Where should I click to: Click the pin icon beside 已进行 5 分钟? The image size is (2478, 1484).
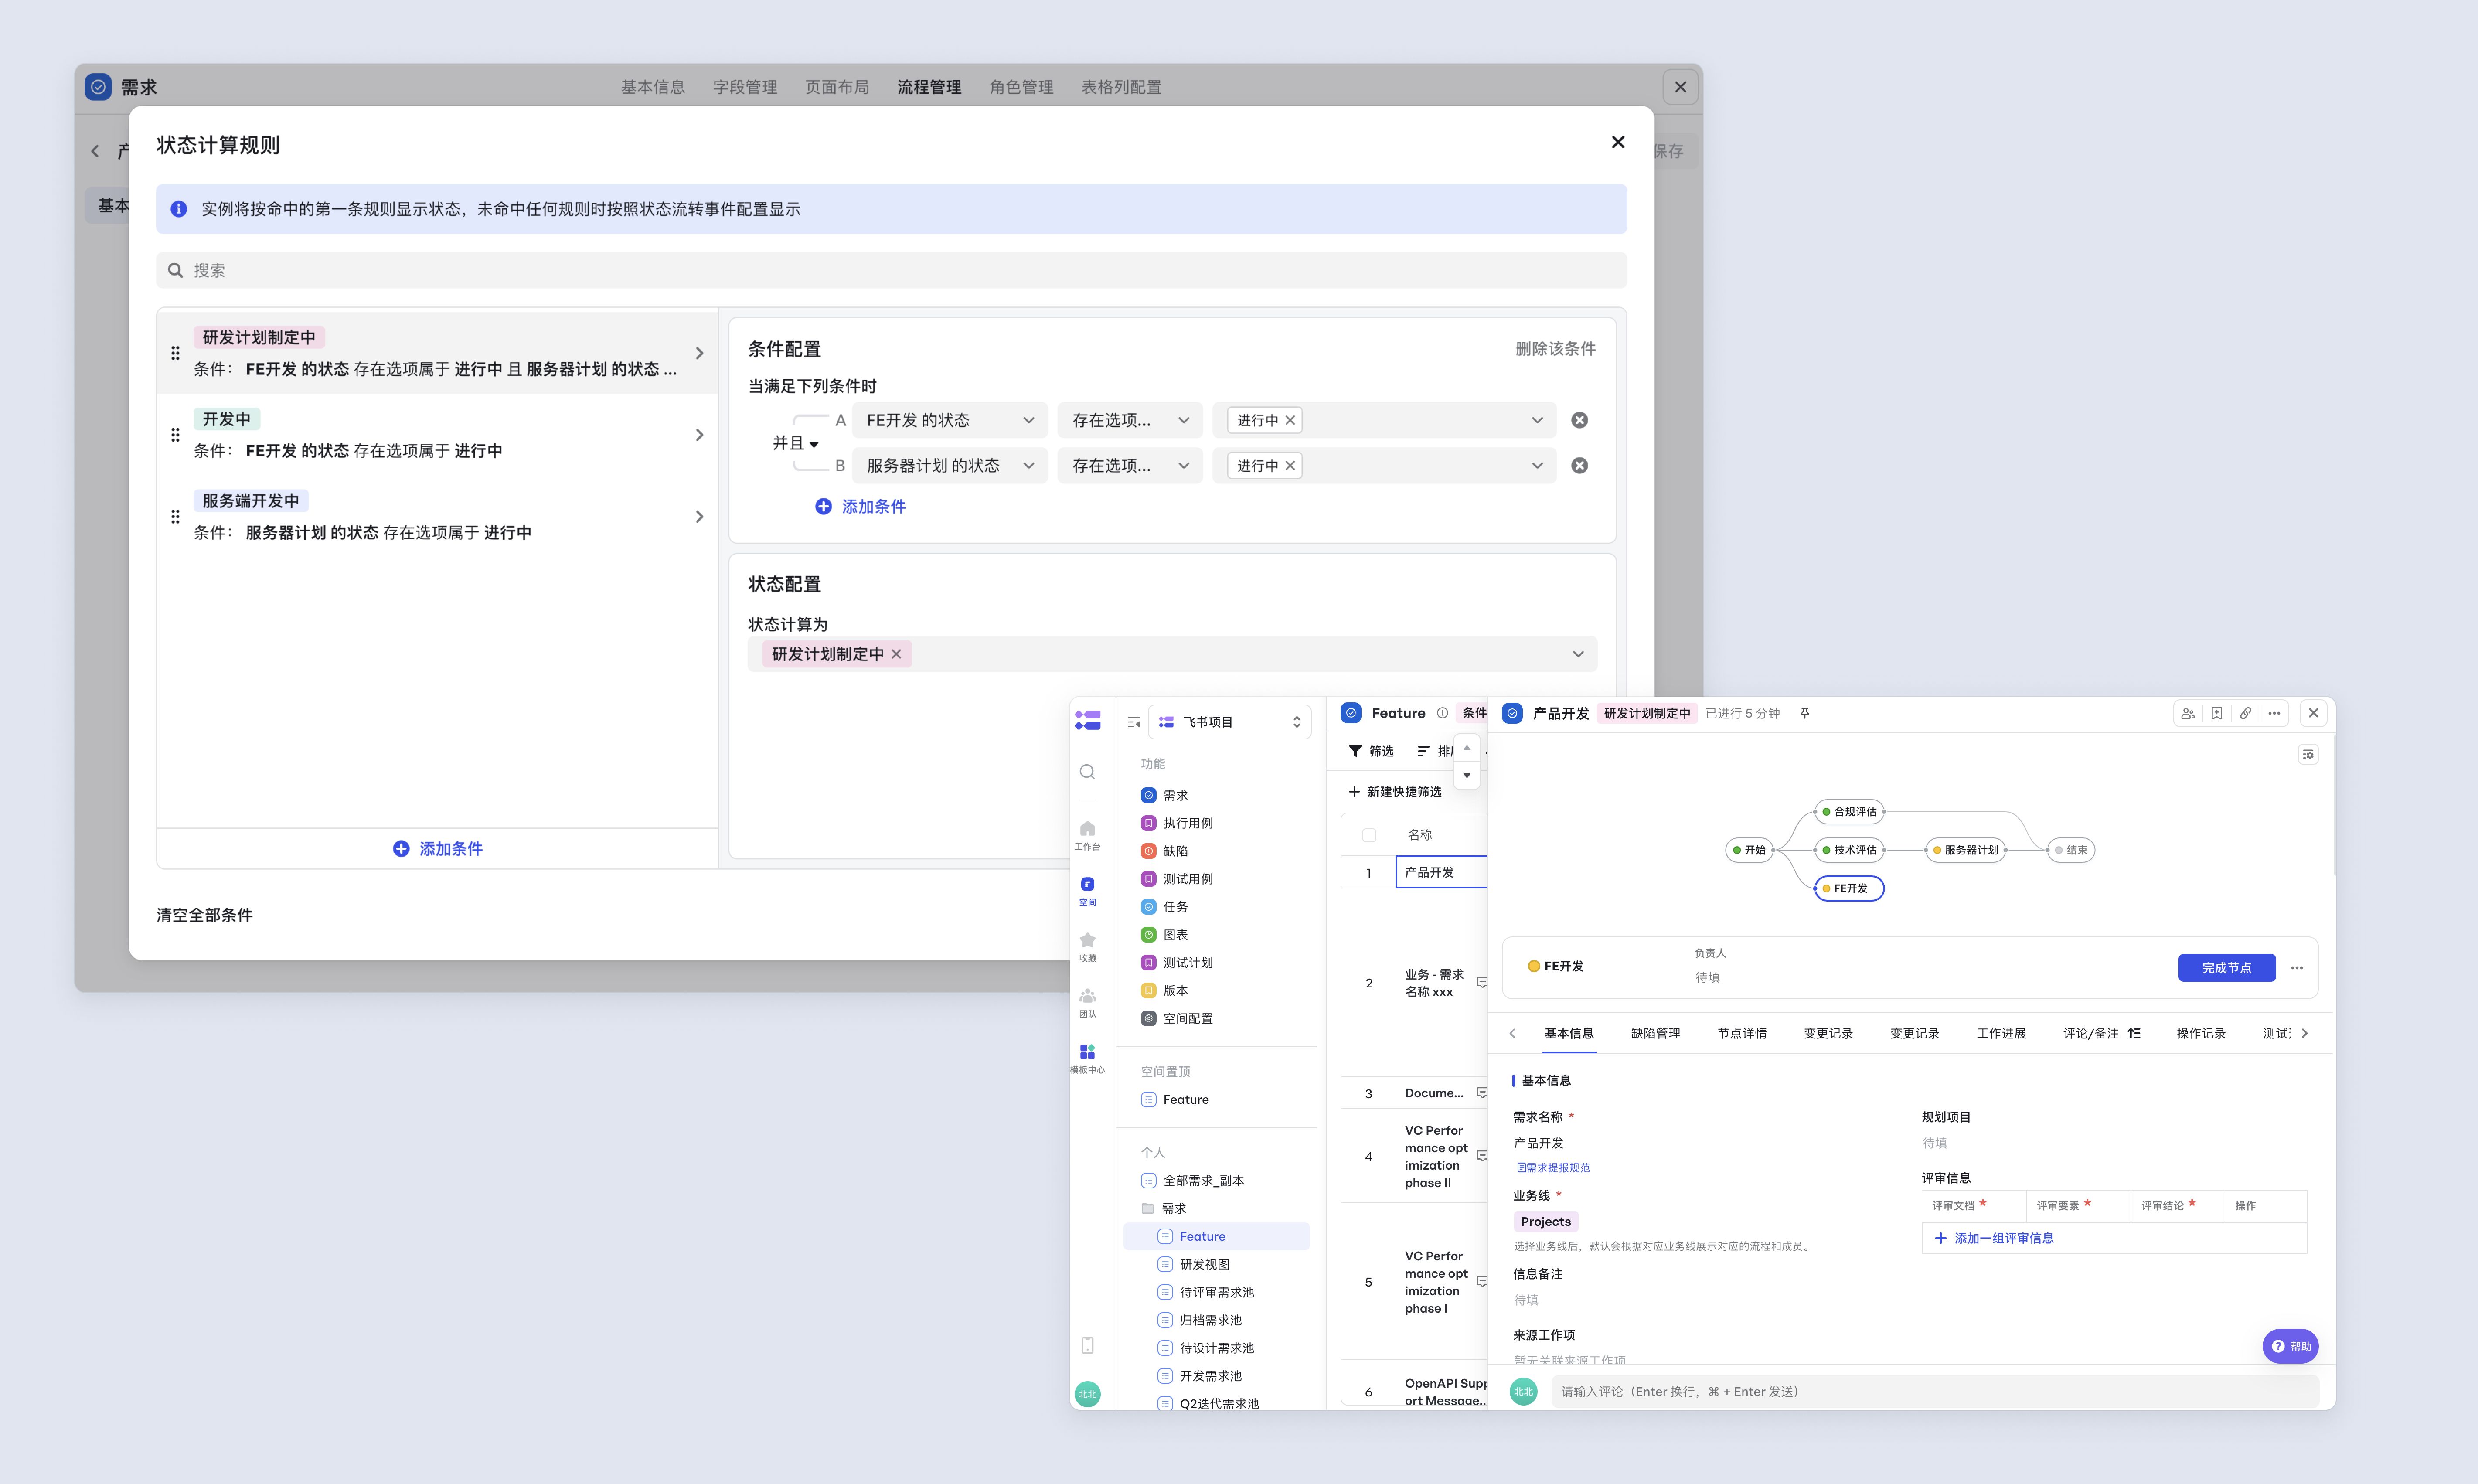[x=1804, y=713]
